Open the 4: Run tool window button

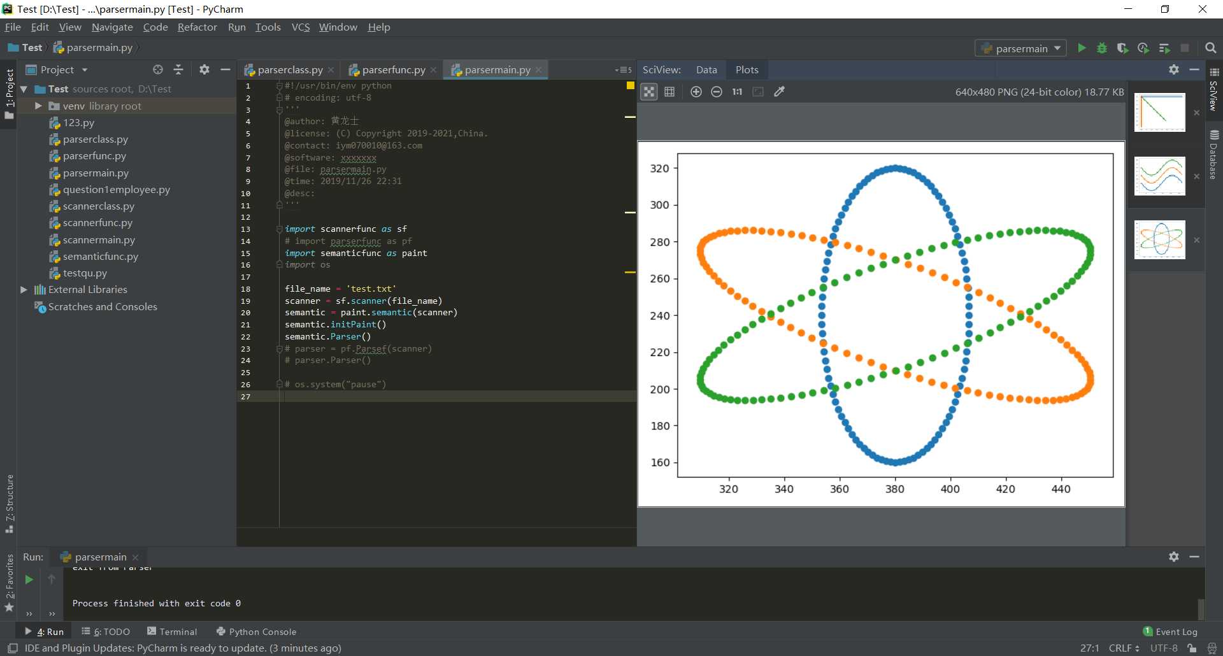point(44,632)
